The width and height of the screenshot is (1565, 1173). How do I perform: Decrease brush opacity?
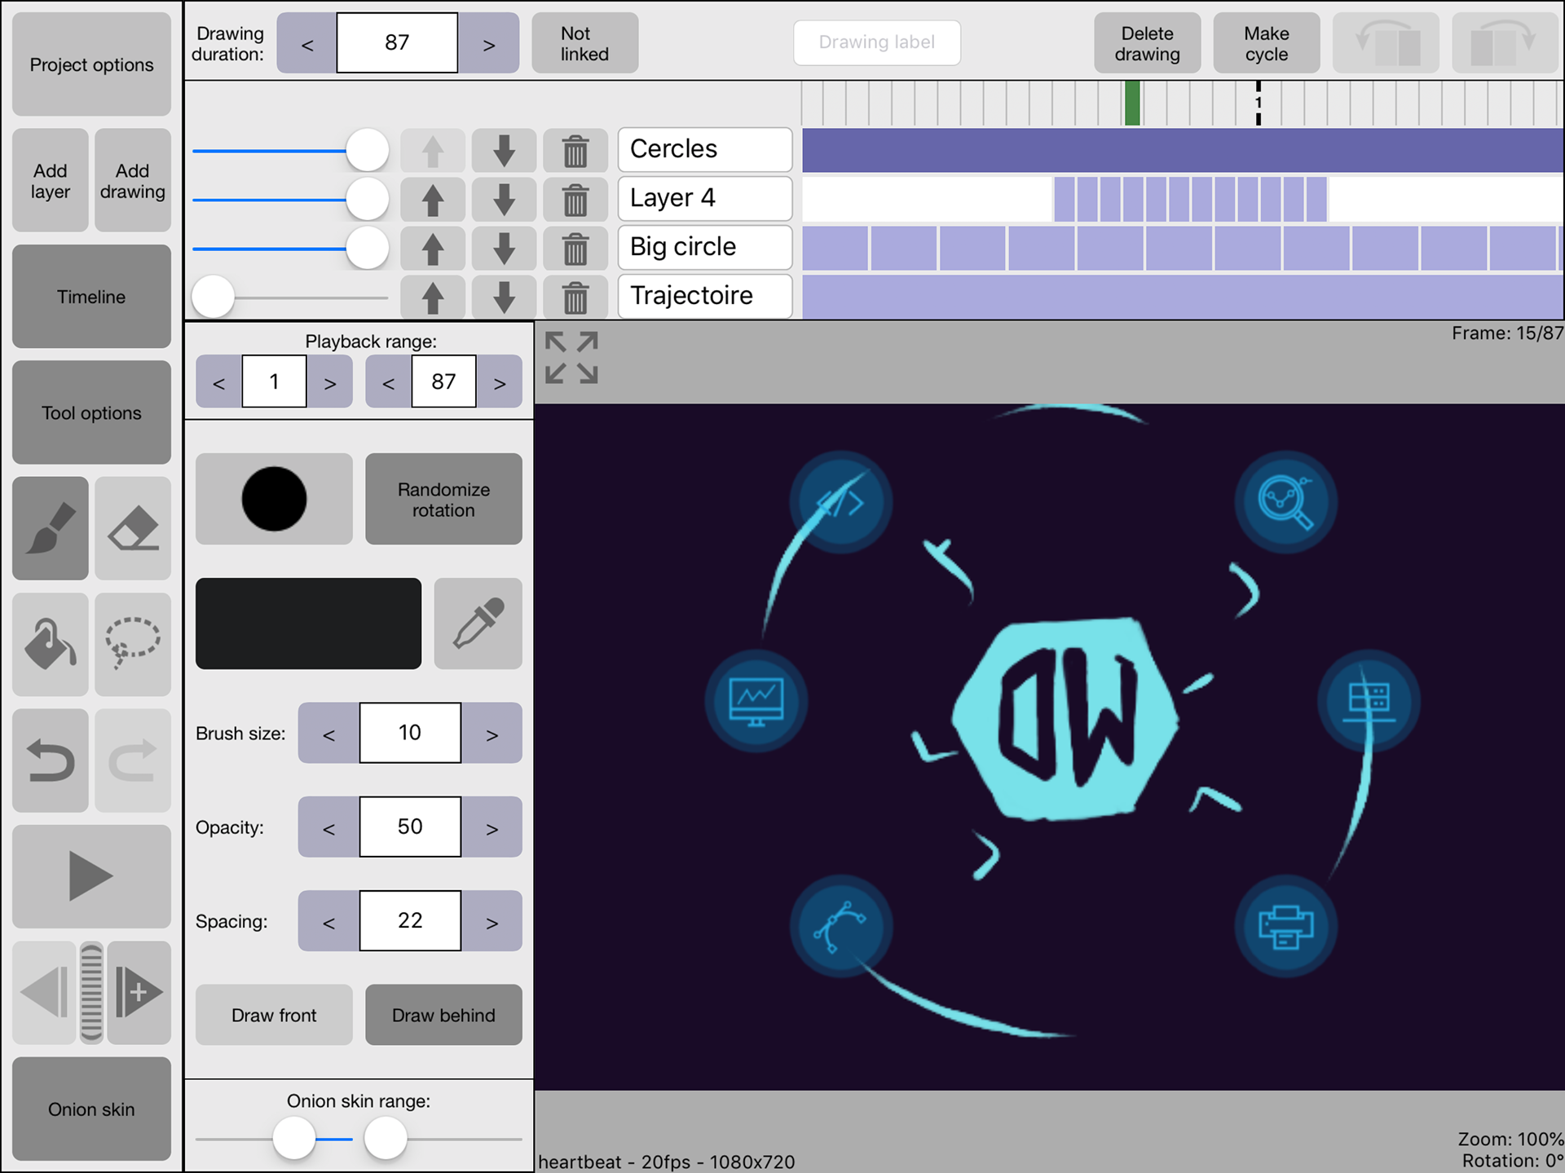pyautogui.click(x=328, y=827)
